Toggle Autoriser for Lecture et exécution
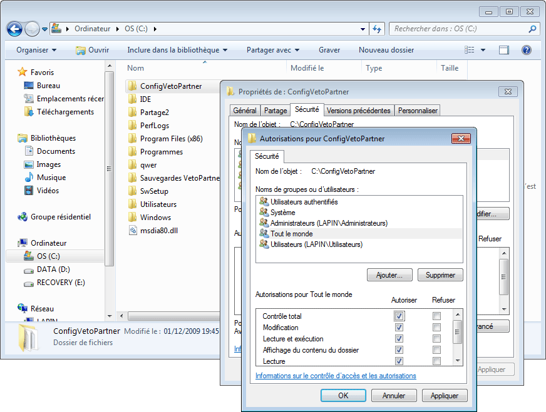Image resolution: width=546 pixels, height=412 pixels. pyautogui.click(x=399, y=338)
